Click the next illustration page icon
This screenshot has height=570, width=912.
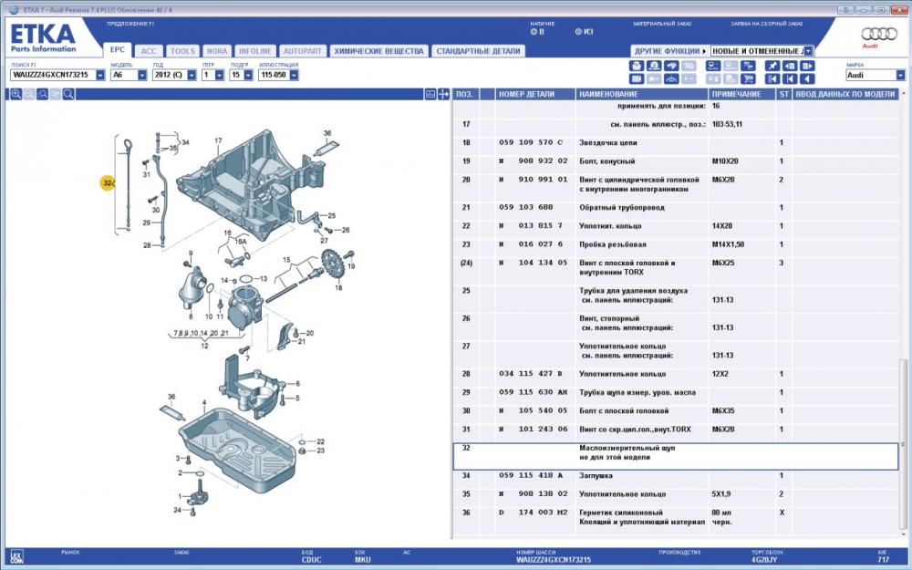coord(807,66)
